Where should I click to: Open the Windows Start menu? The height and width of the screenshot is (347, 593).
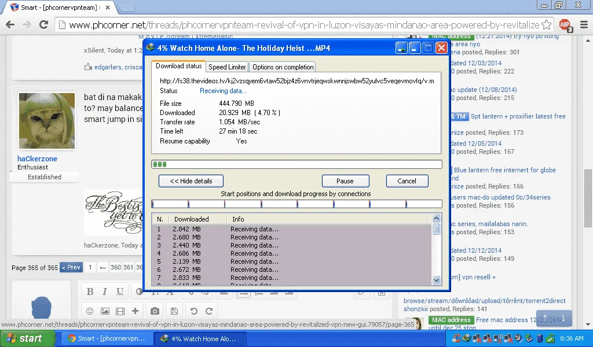tap(27, 339)
